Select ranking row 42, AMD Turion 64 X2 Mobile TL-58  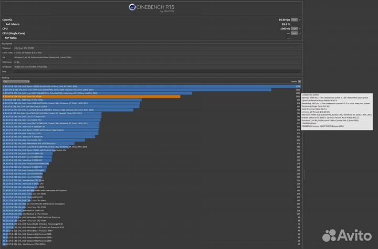151,224
